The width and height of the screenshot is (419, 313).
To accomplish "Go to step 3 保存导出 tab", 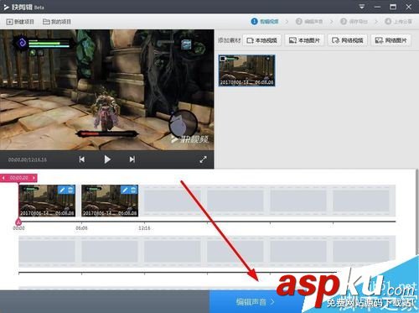I will coord(354,21).
